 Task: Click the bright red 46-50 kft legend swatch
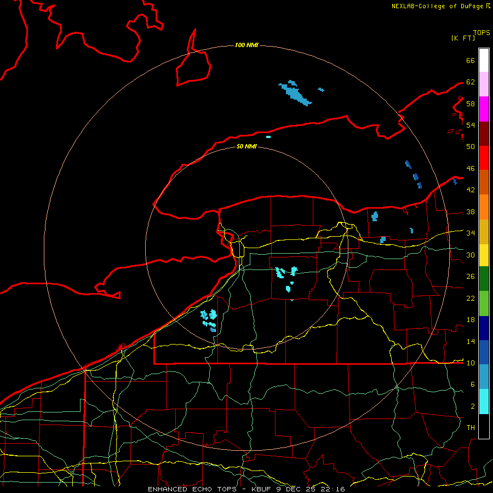(484, 158)
